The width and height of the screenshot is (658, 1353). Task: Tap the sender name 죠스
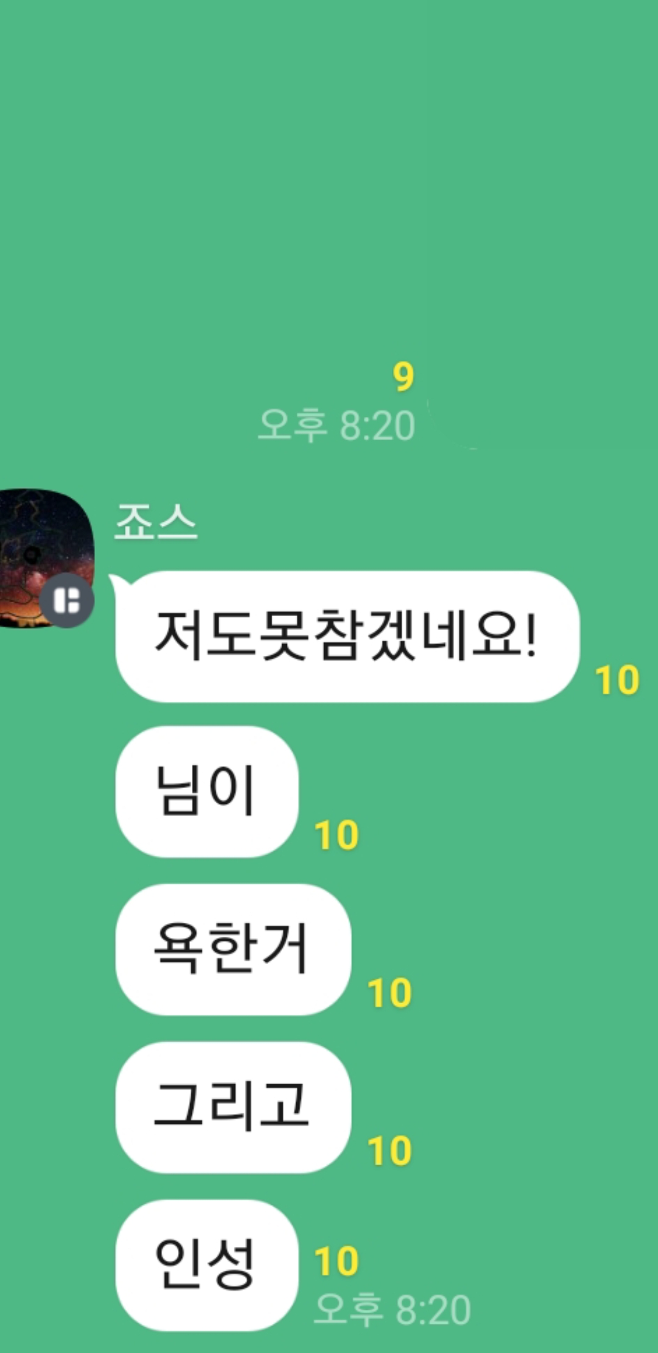point(156,522)
